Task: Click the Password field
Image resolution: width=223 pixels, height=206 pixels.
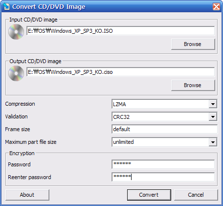Action: point(163,164)
